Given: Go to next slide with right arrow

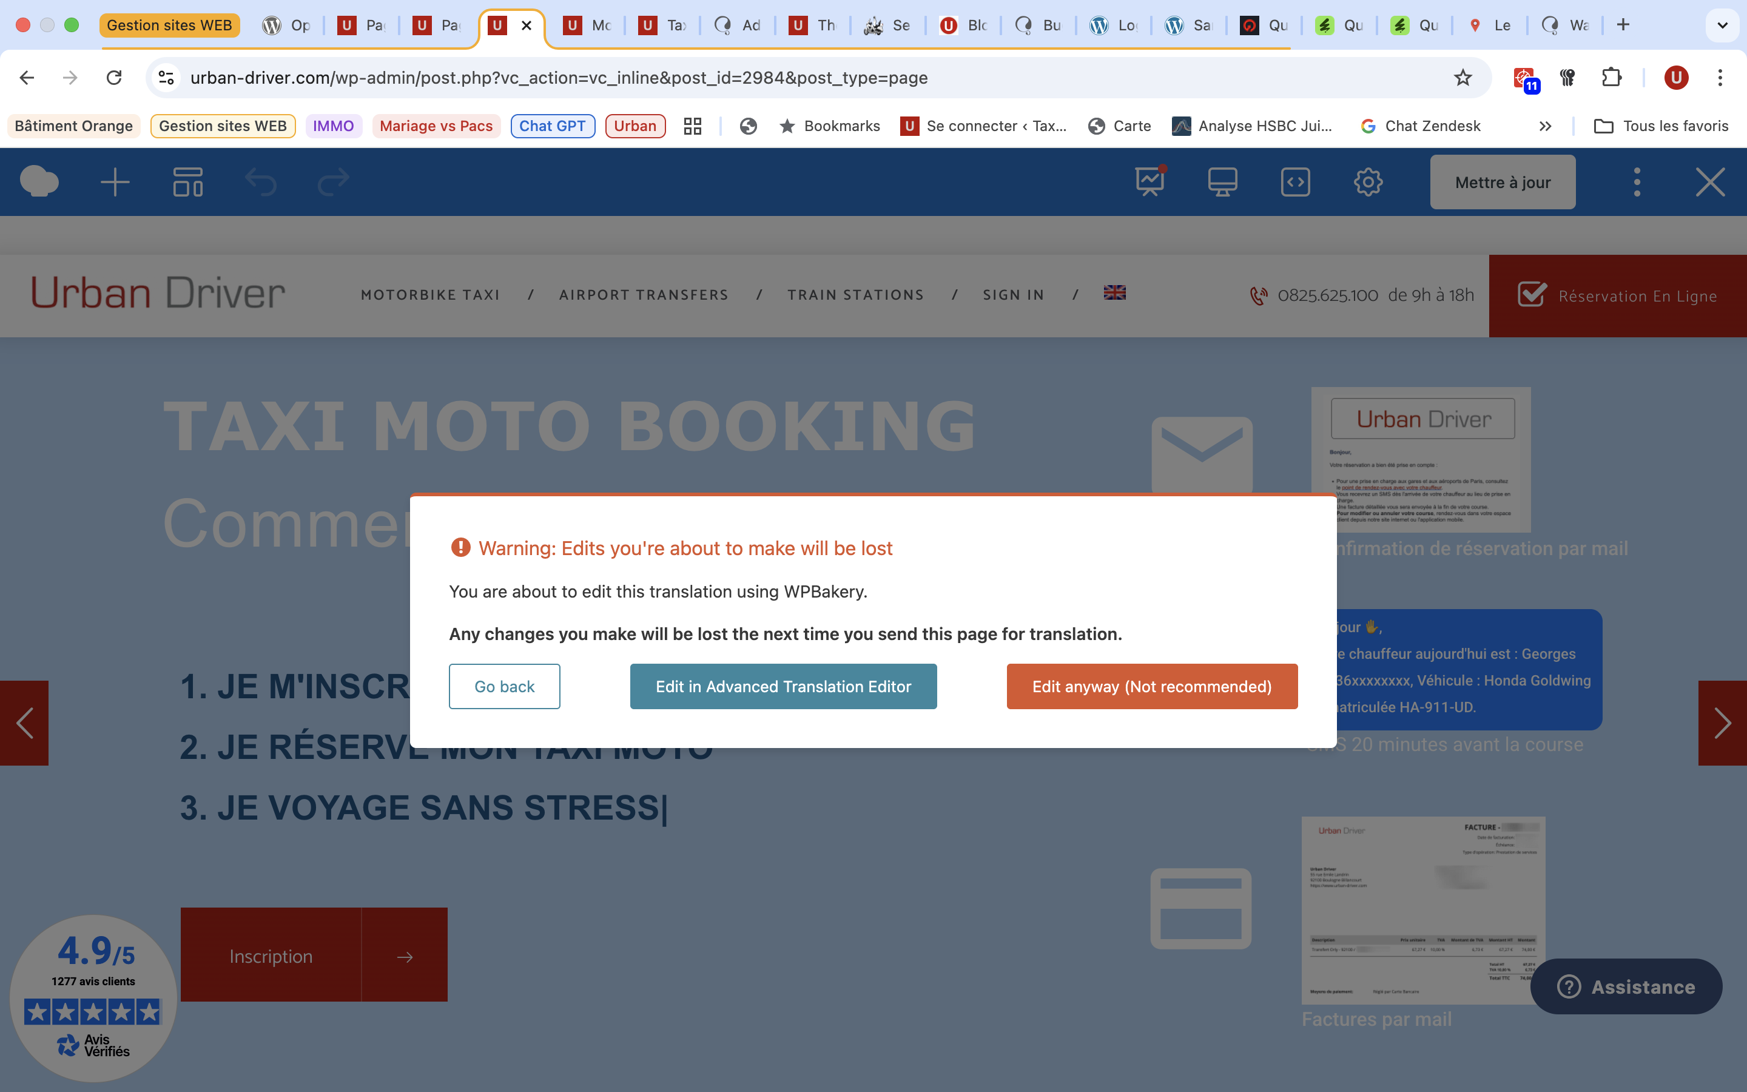Looking at the screenshot, I should click(1723, 723).
